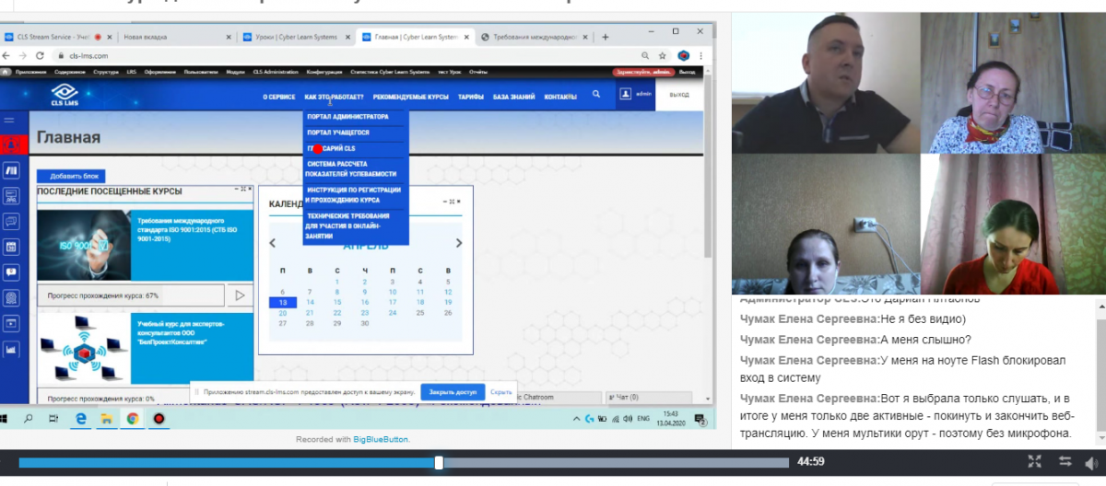This screenshot has width=1106, height=486.
Task: Switch to the 'Новая вкладка' browser tab
Action: tap(171, 37)
